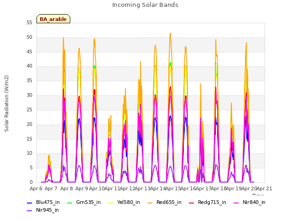Click the purple Nir945_in legend swatch
Viewport: 292px width, 219px height.
point(29,211)
